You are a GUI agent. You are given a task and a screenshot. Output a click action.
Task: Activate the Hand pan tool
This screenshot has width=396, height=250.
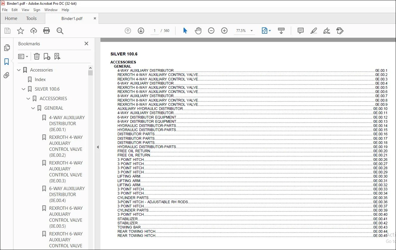click(198, 31)
